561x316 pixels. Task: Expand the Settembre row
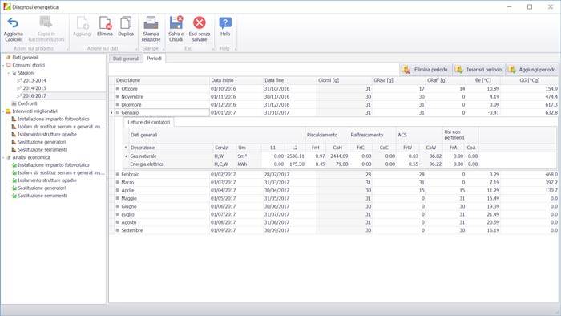point(117,230)
